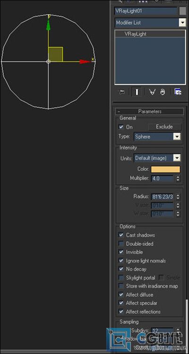Select VRayLight in the modifier stack
This screenshot has height=354, width=189.
point(136,34)
